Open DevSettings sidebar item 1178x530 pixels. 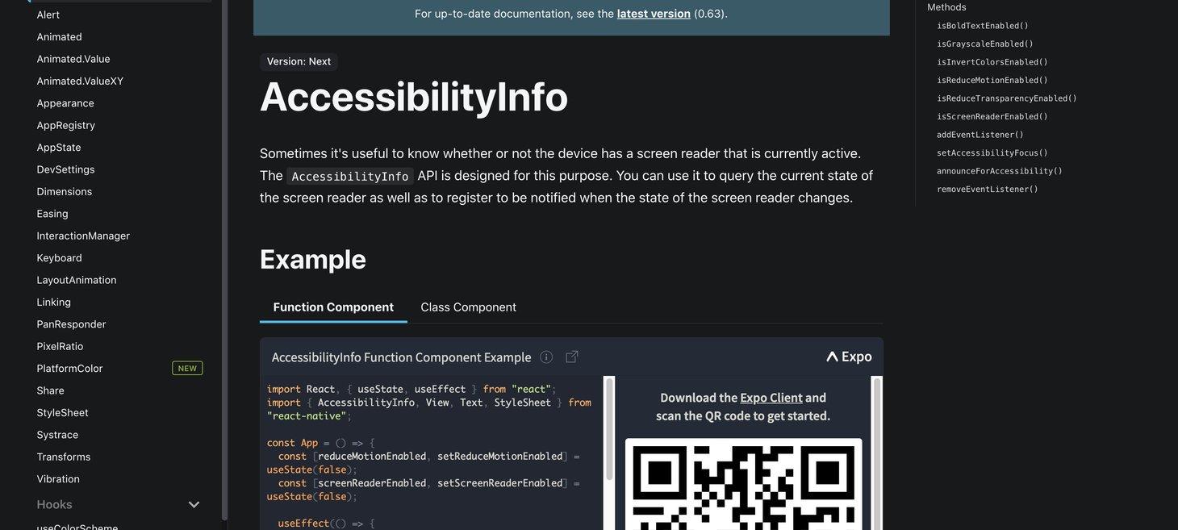65,169
